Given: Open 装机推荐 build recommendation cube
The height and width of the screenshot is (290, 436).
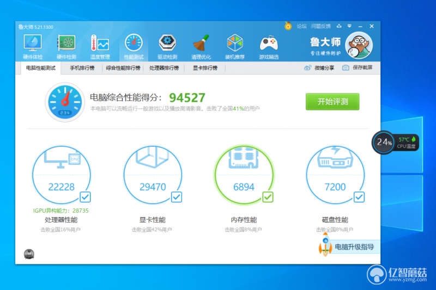Looking at the screenshot, I should [x=235, y=47].
